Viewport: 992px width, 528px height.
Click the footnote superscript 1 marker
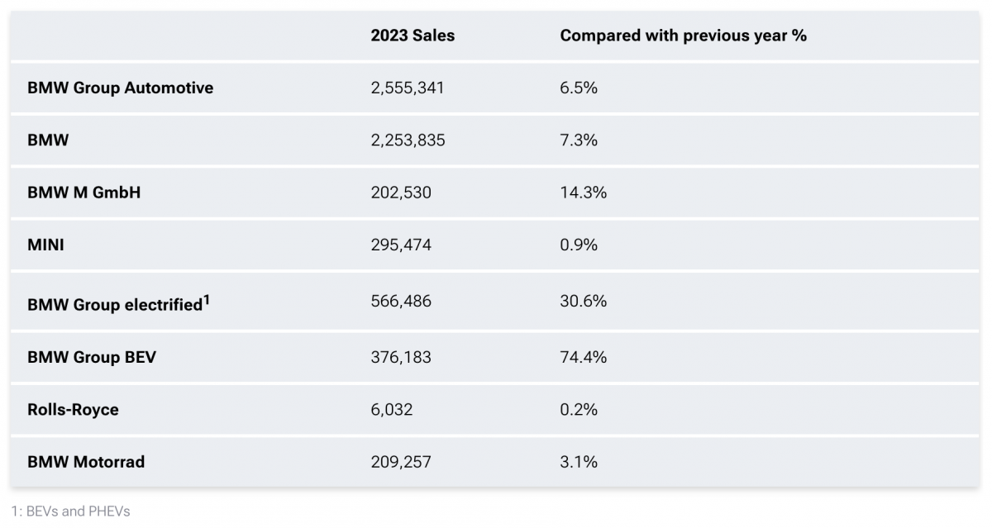[x=207, y=300]
